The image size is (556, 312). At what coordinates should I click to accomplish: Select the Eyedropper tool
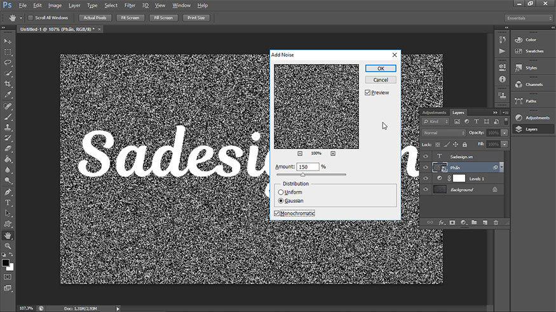pos(8,94)
